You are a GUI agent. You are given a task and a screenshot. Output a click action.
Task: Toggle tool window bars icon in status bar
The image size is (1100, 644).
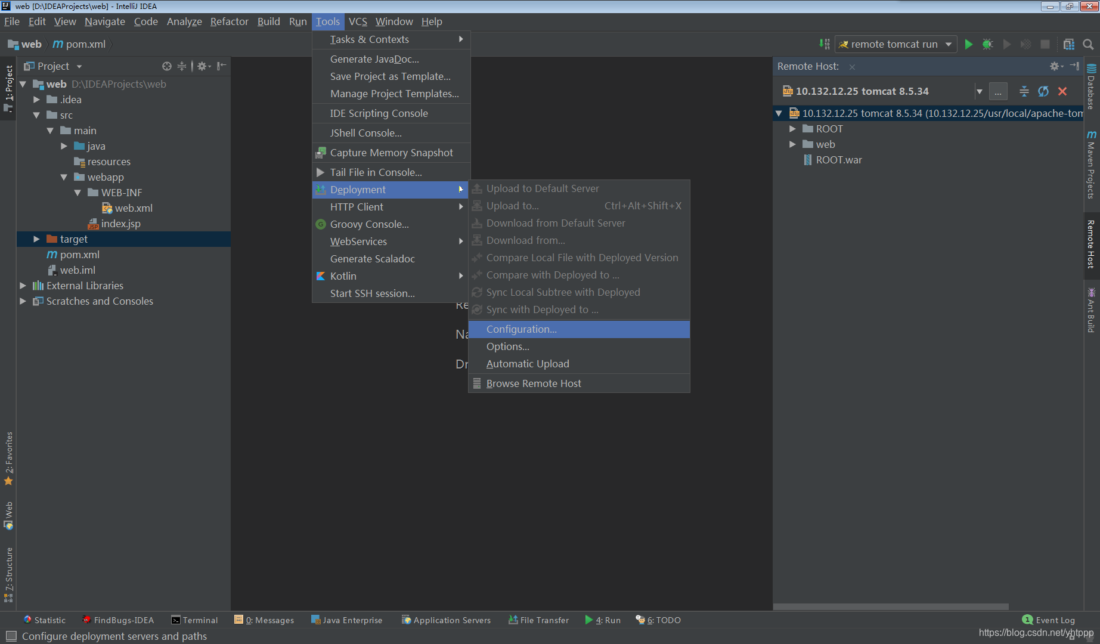(x=11, y=636)
